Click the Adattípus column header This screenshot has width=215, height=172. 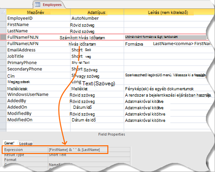coord(97,12)
